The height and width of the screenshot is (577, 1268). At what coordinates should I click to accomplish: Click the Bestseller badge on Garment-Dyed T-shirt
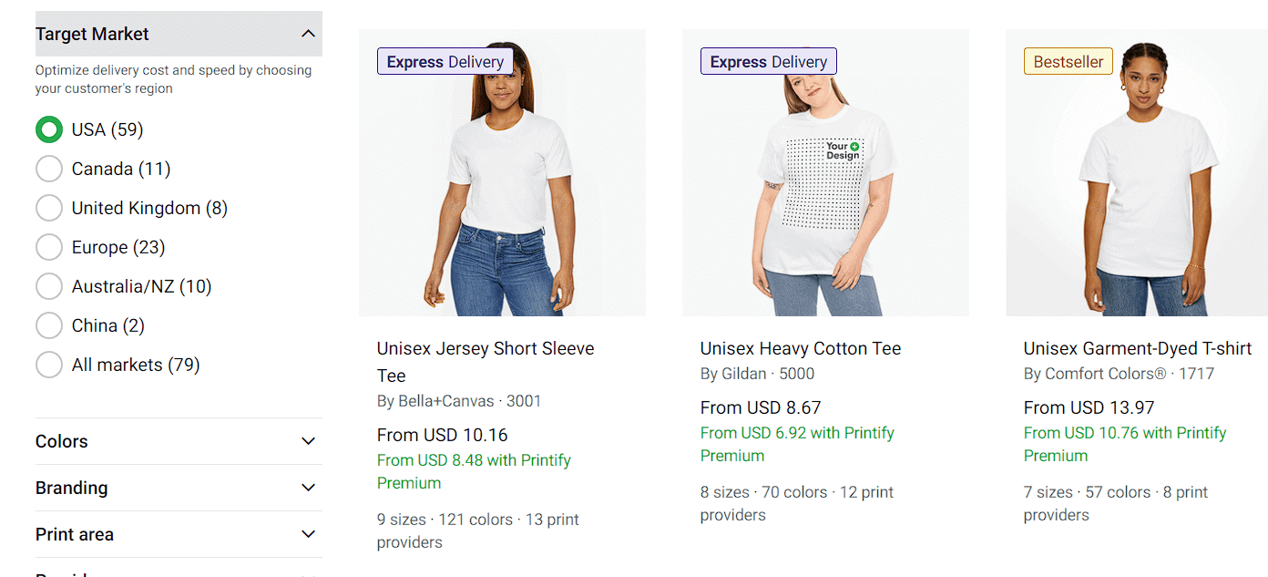(x=1068, y=62)
